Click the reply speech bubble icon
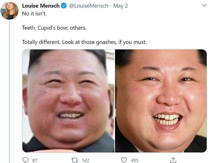Viewport: 212px width, 163px height. (25, 160)
